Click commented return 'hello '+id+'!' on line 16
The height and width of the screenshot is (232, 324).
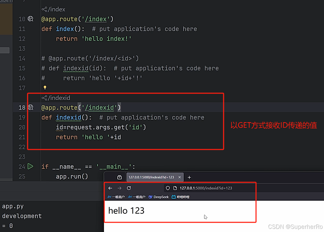point(103,78)
